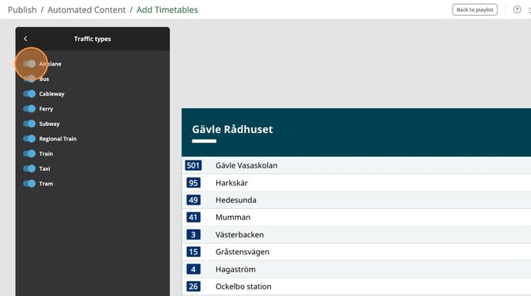This screenshot has height=296, width=531.
Task: Toggle the Cableway traffic type
Action: pyautogui.click(x=29, y=93)
